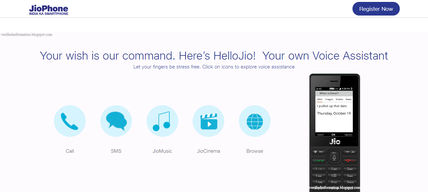
Task: Click 'Search' softkey label on phone screen
Action: 320,135
